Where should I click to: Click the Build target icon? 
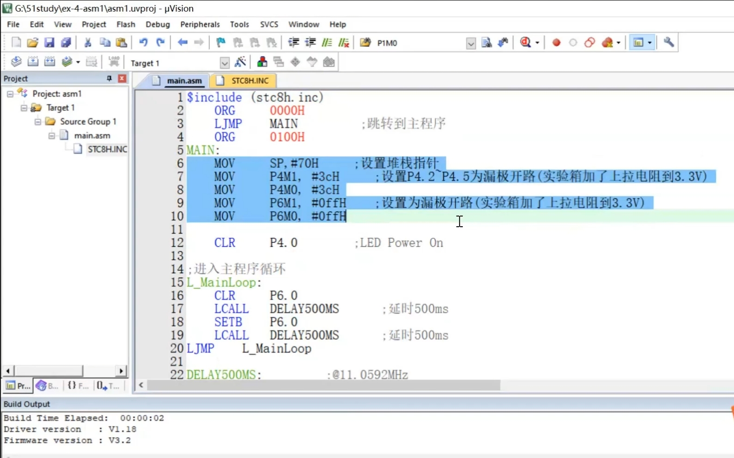pyautogui.click(x=33, y=62)
